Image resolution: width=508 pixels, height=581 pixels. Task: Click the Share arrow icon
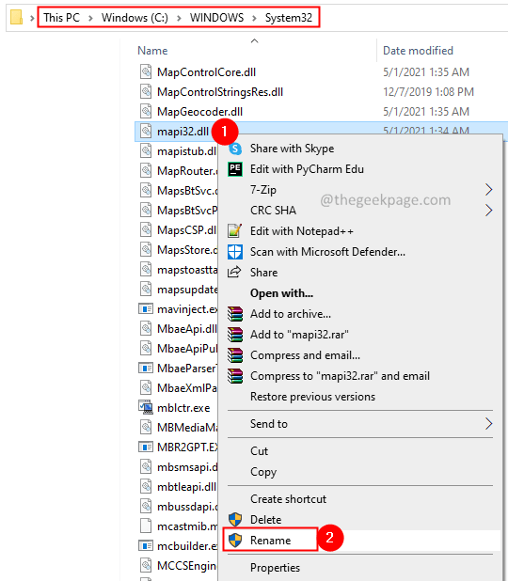click(234, 272)
